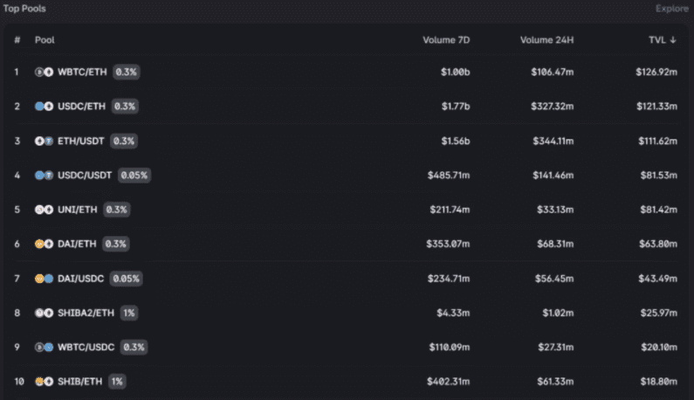Click the USDC/ETH token pair icon

(x=44, y=107)
